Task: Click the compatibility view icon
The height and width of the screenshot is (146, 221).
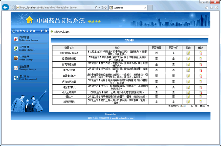Action: [102, 7]
